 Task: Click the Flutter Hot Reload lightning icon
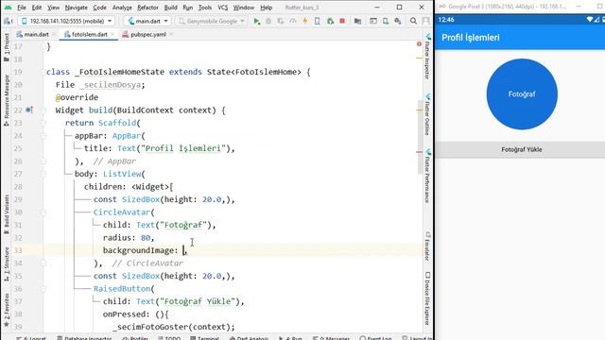click(x=304, y=21)
